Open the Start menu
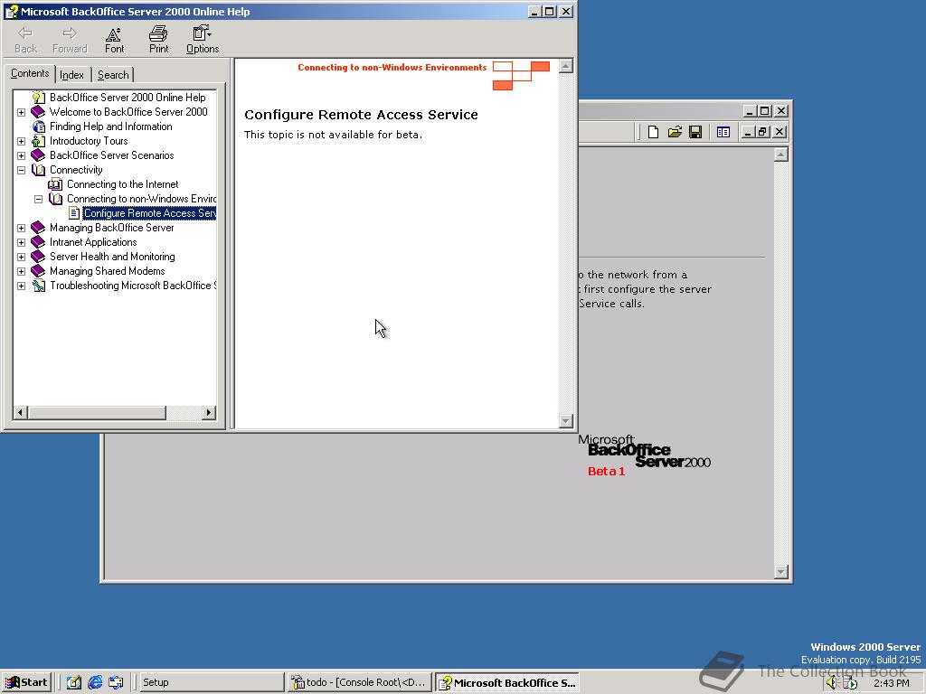Screen dimensions: 926x694 click(26, 682)
